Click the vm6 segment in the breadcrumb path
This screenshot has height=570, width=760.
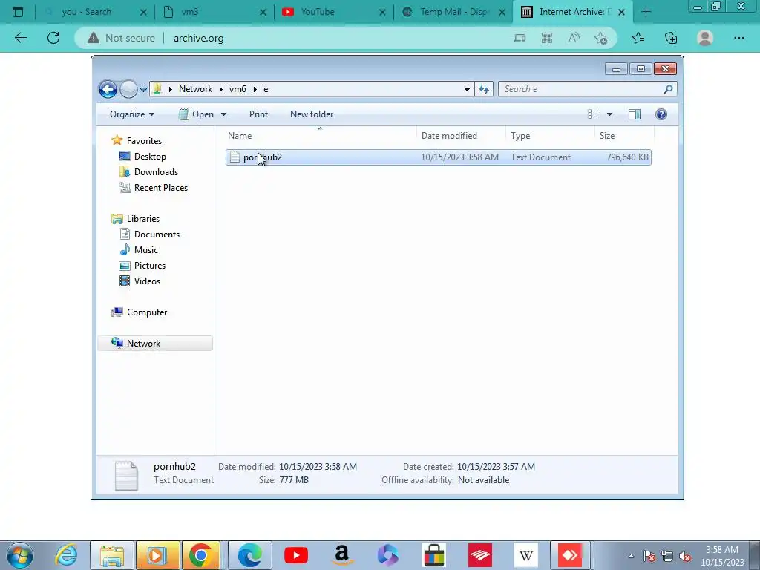click(x=237, y=89)
